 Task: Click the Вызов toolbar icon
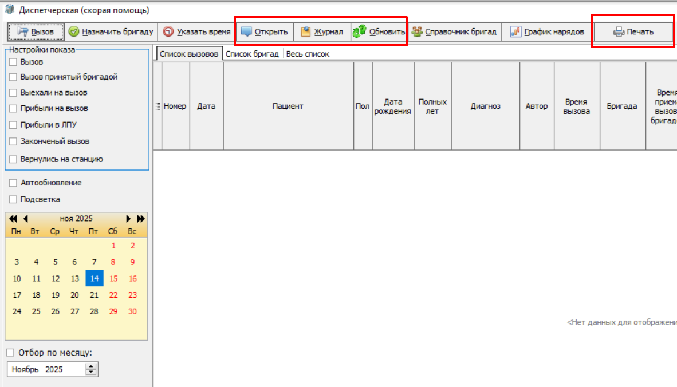(23, 31)
